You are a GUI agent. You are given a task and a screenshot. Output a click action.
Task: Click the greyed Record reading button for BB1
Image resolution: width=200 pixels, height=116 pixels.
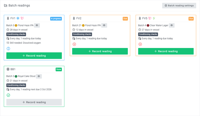click(x=34, y=102)
